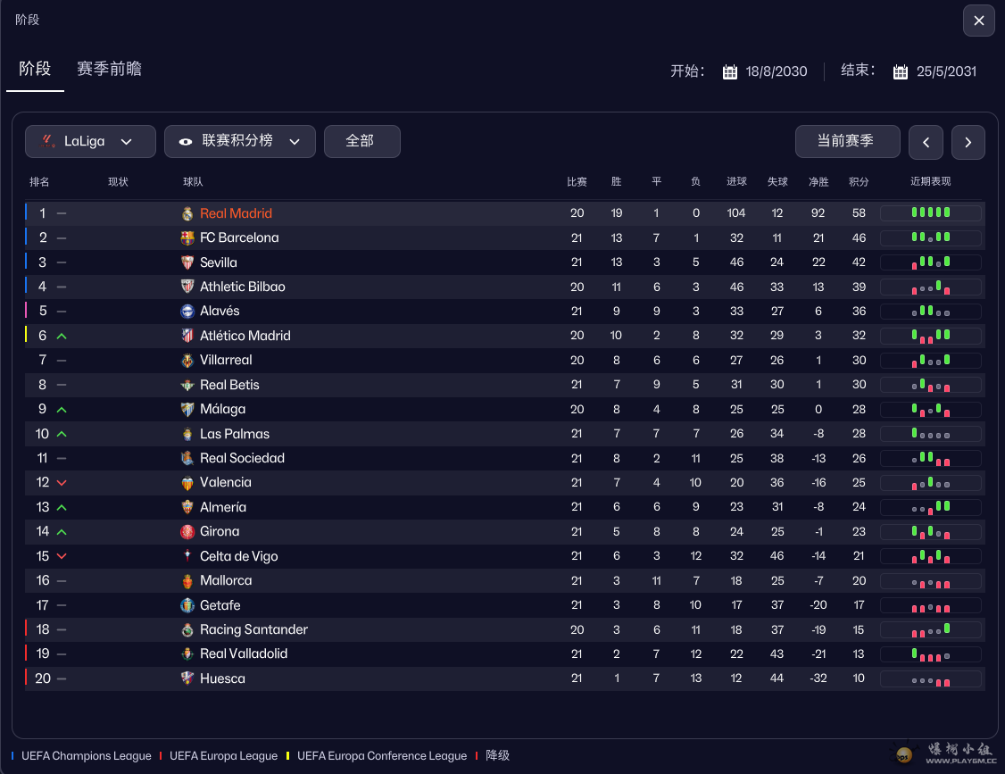This screenshot has width=1005, height=774.
Task: Click the Villarreal club crest
Action: [187, 360]
